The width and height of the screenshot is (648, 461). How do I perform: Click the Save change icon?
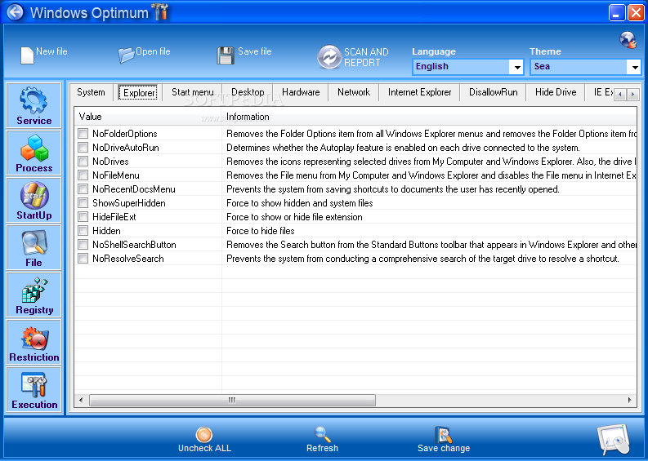click(x=444, y=434)
